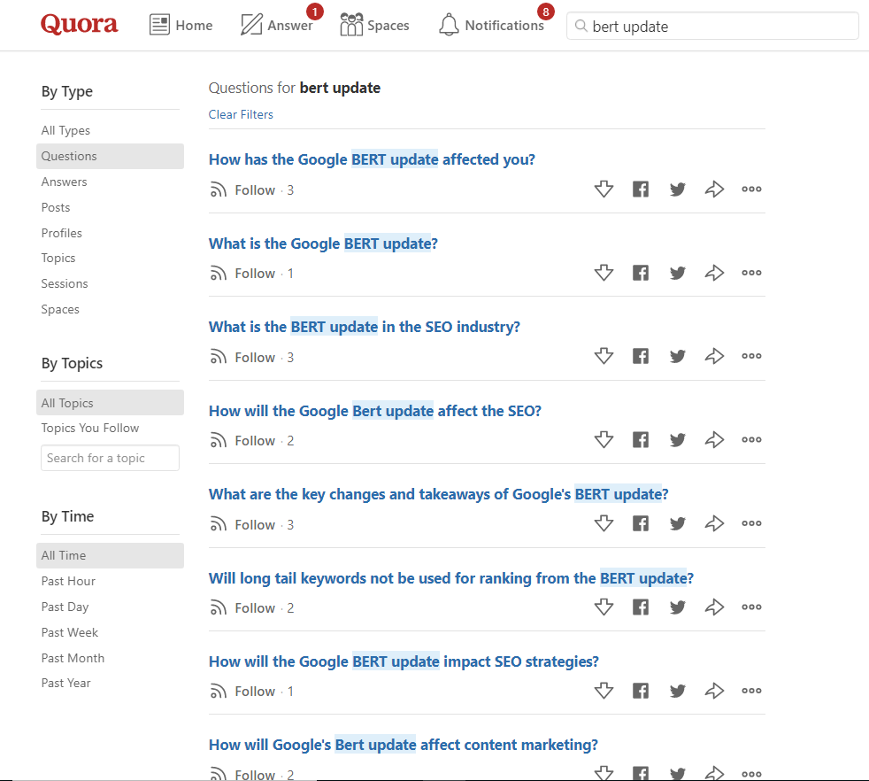869x781 pixels.
Task: Open the Profiles filter under By Type
Action: (61, 232)
